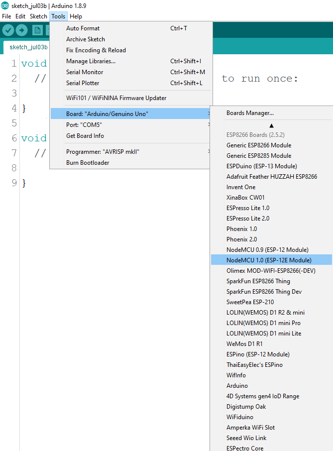333x451 pixels.
Task: Select 4D Systems gen4 IoD Range board
Action: coord(271,396)
